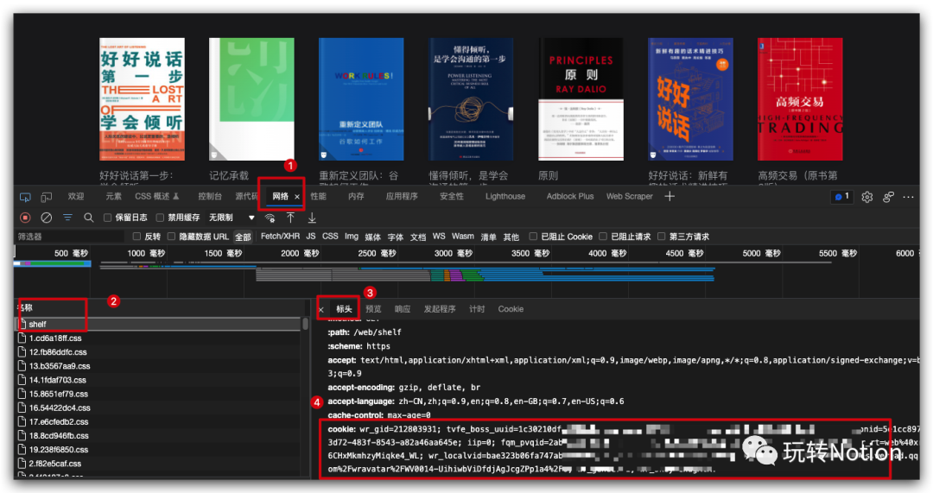Open DevTools settings gear
Screen dimensions: 933x493
tap(867, 197)
